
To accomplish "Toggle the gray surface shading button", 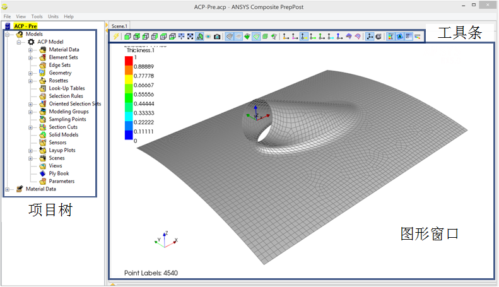I will (238, 37).
